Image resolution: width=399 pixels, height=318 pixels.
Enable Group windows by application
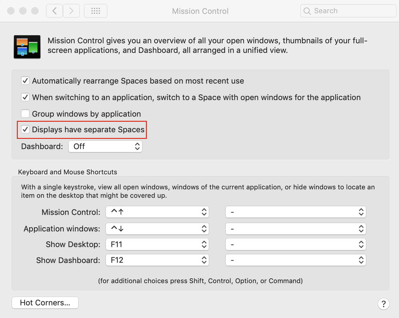coord(25,114)
